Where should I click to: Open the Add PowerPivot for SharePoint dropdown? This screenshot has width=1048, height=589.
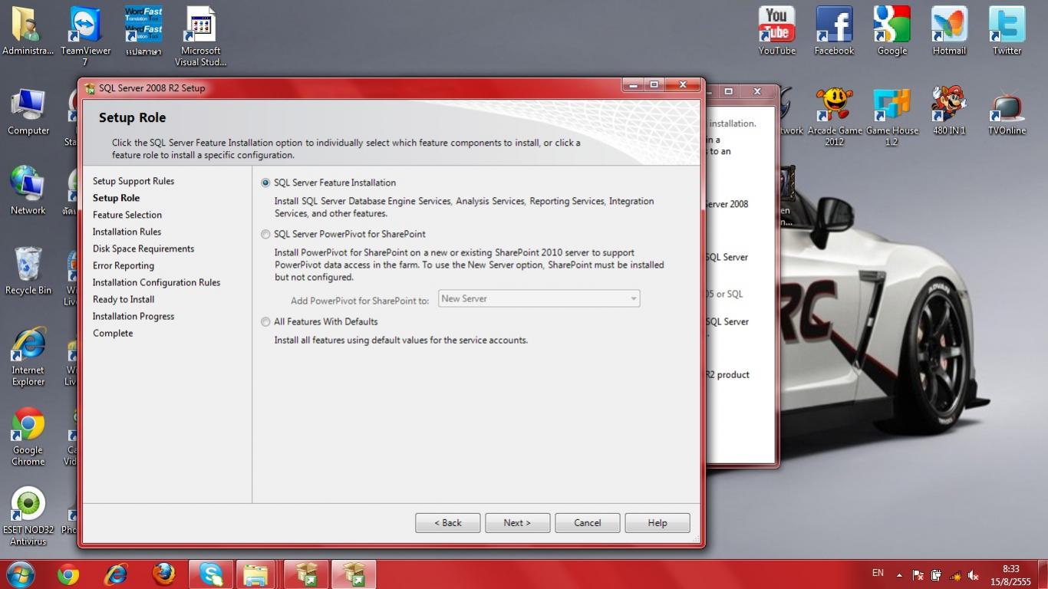(x=539, y=298)
